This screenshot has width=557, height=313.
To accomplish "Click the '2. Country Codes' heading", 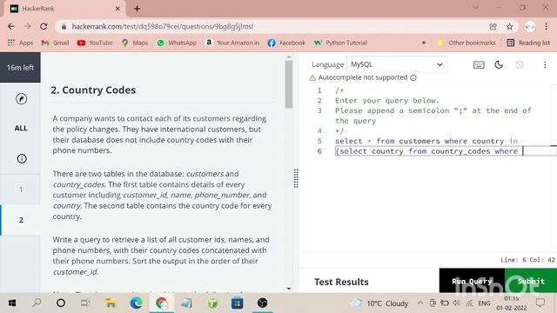I will 93,90.
